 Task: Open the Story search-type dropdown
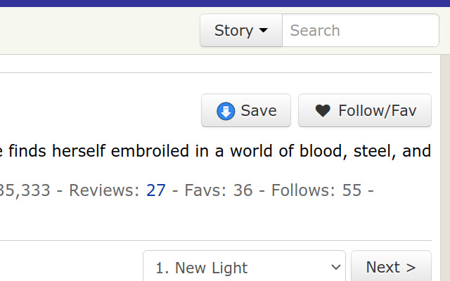tap(241, 31)
